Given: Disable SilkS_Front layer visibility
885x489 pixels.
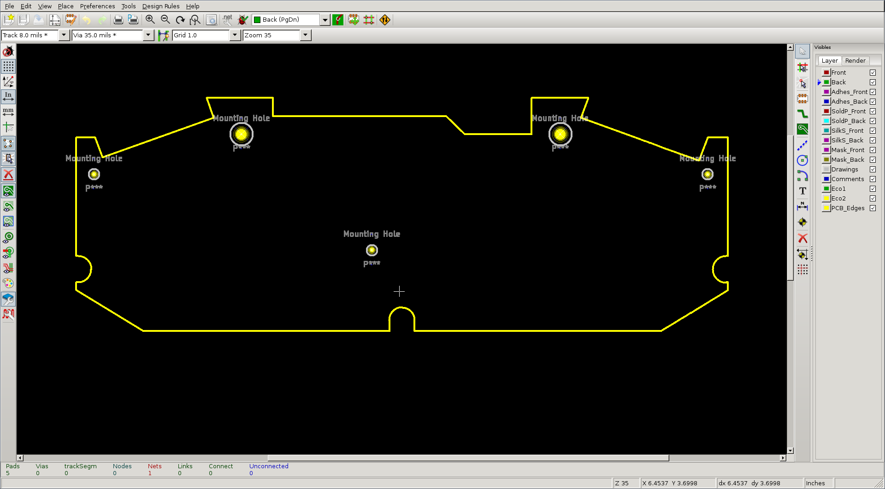Looking at the screenshot, I should [x=873, y=130].
